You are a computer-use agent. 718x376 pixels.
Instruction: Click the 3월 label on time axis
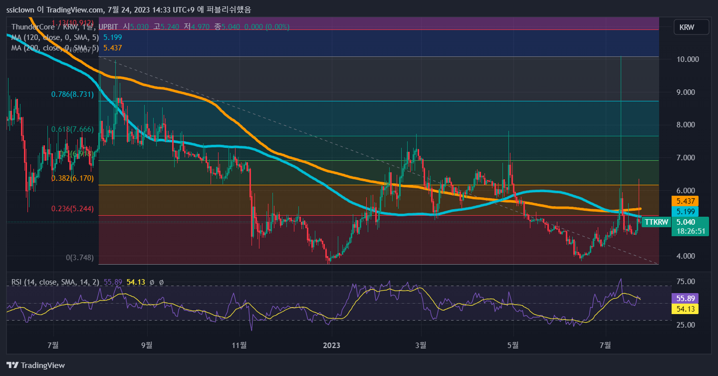(421, 345)
